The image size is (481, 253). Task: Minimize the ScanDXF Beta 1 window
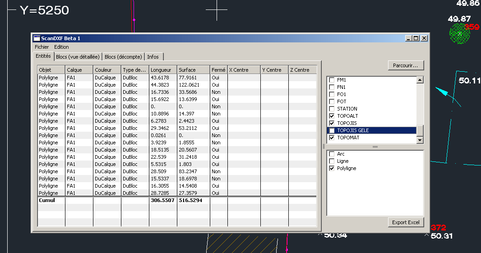(408, 38)
